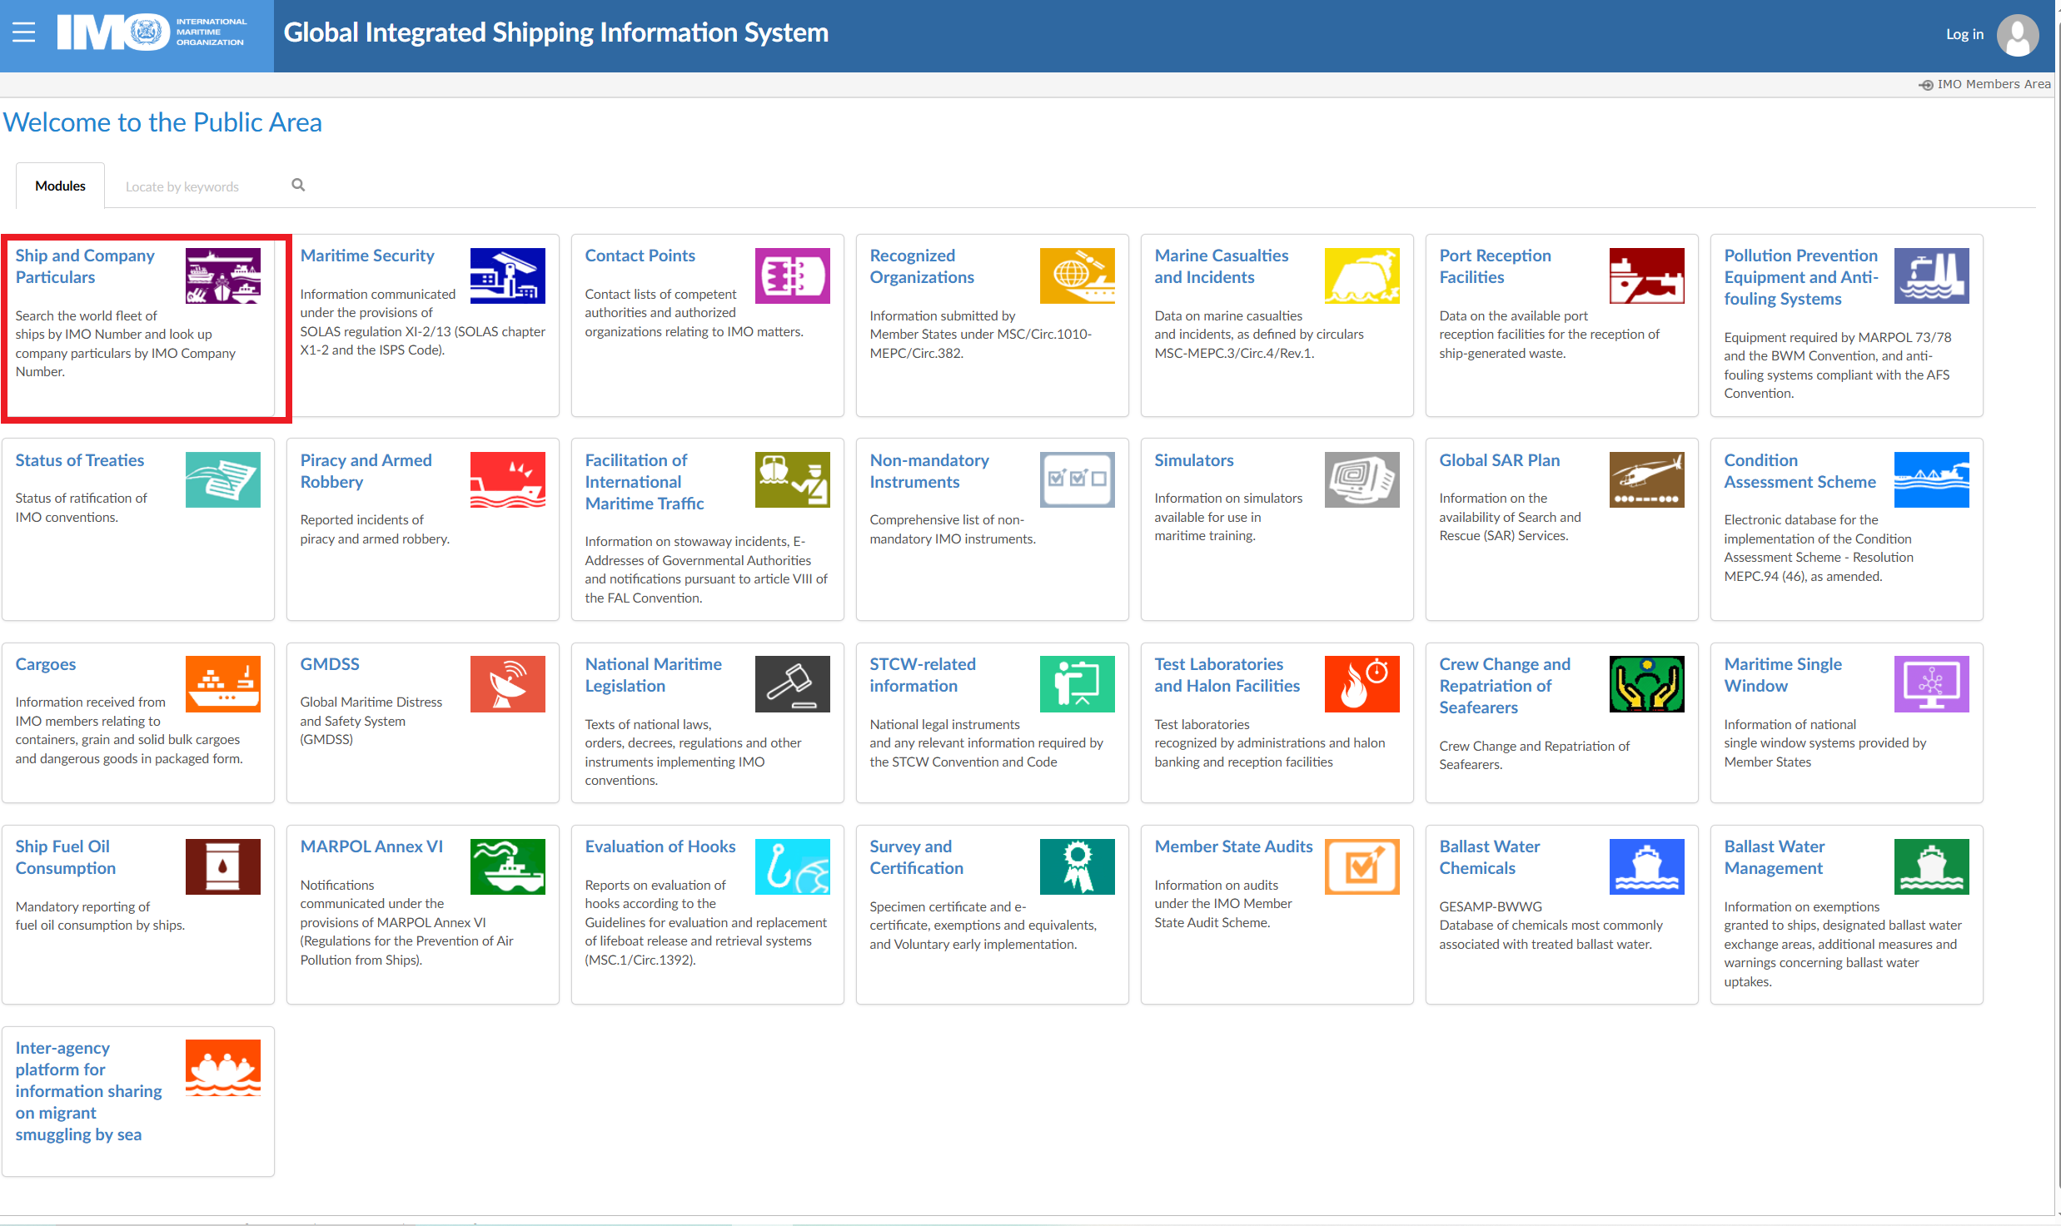Click the Simulators monitor icon
The height and width of the screenshot is (1226, 2061).
coord(1362,479)
